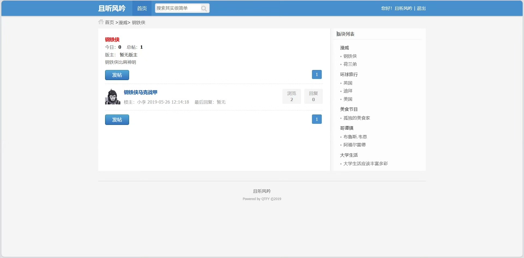Open the 漫威 category in sidebar
524x258 pixels.
tap(344, 48)
